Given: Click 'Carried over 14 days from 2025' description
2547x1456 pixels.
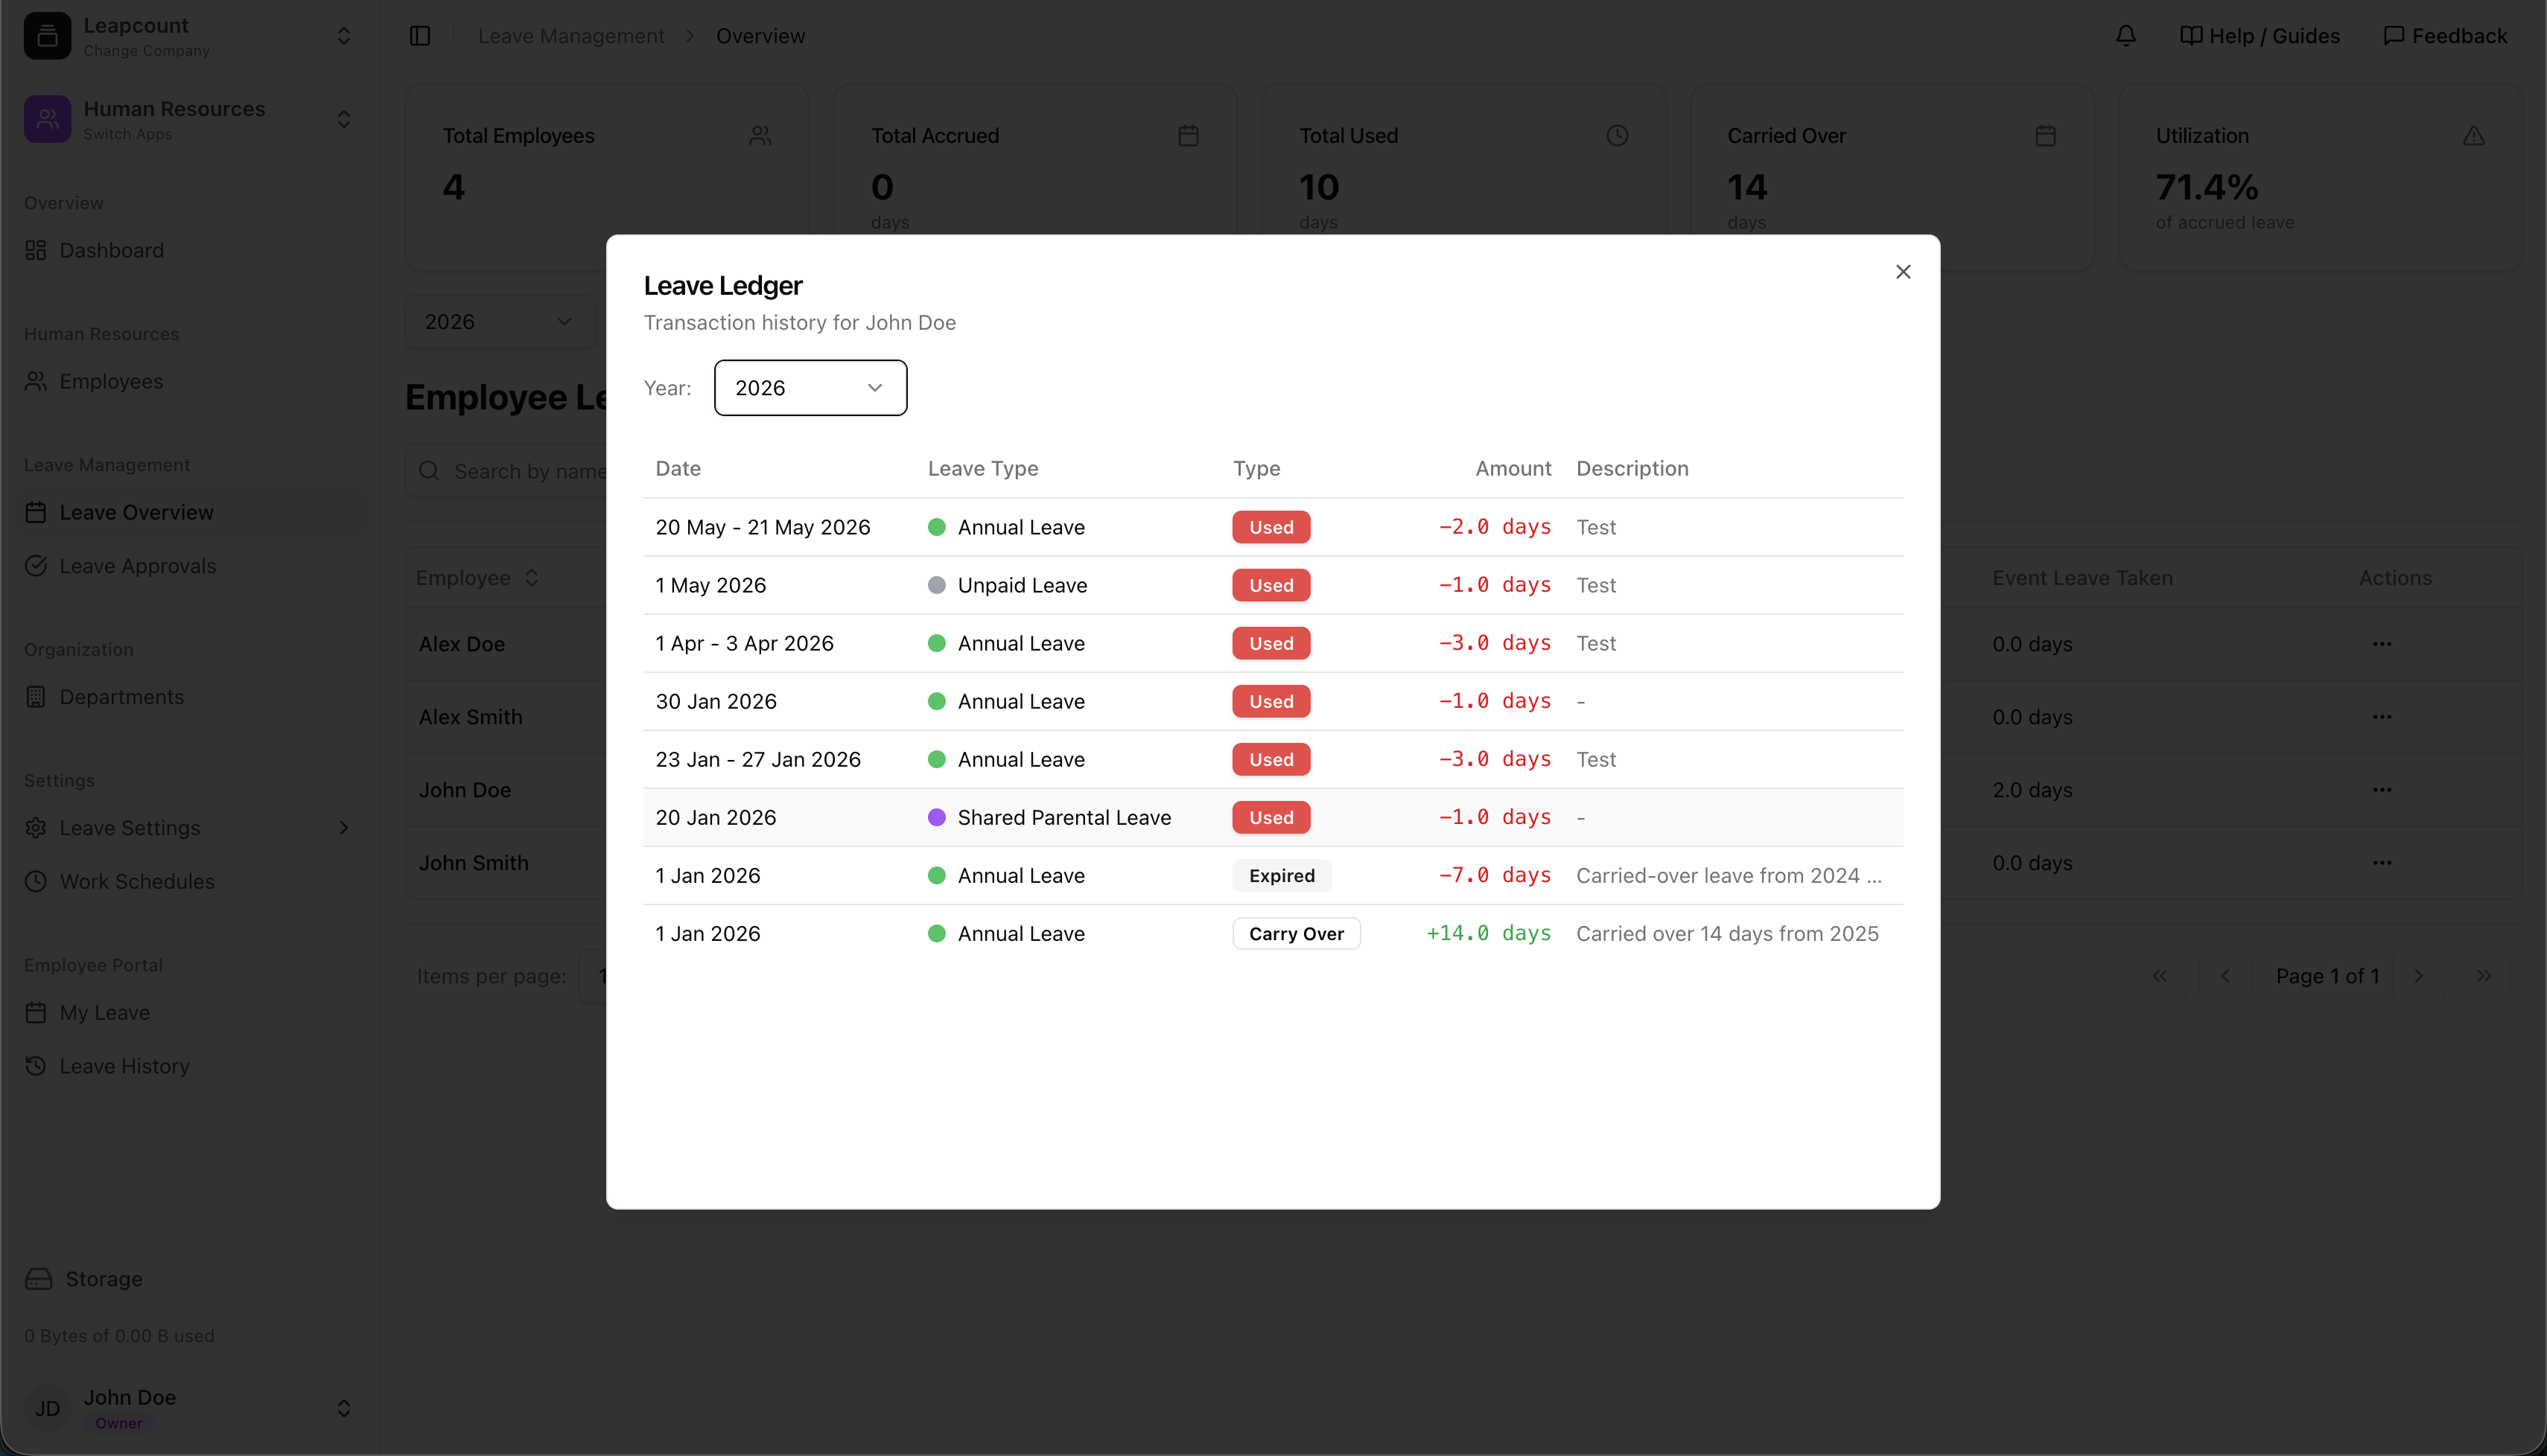Looking at the screenshot, I should tap(1727, 933).
